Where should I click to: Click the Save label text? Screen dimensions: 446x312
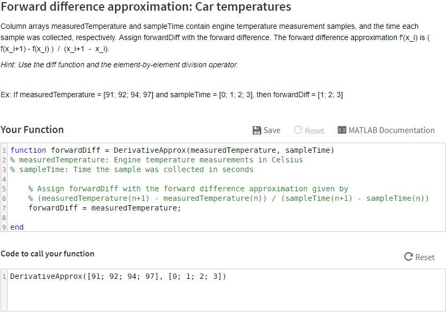point(272,130)
